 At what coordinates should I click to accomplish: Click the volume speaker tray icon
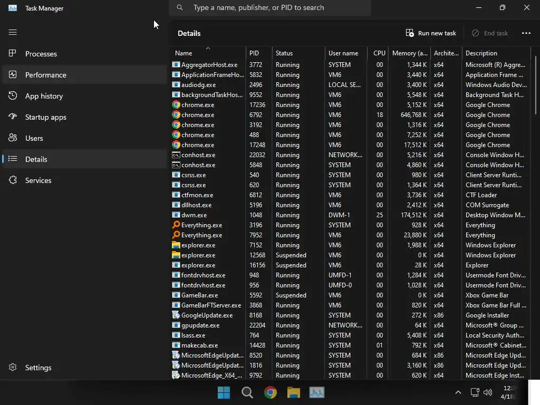point(488,392)
